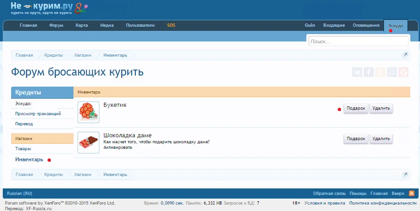
Task: Open Просмотр транзакций in the sidebar
Action: coord(37,114)
